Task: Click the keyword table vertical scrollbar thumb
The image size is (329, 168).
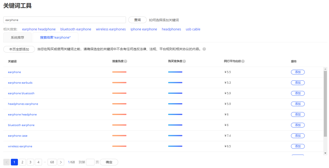Action: click(x=325, y=104)
